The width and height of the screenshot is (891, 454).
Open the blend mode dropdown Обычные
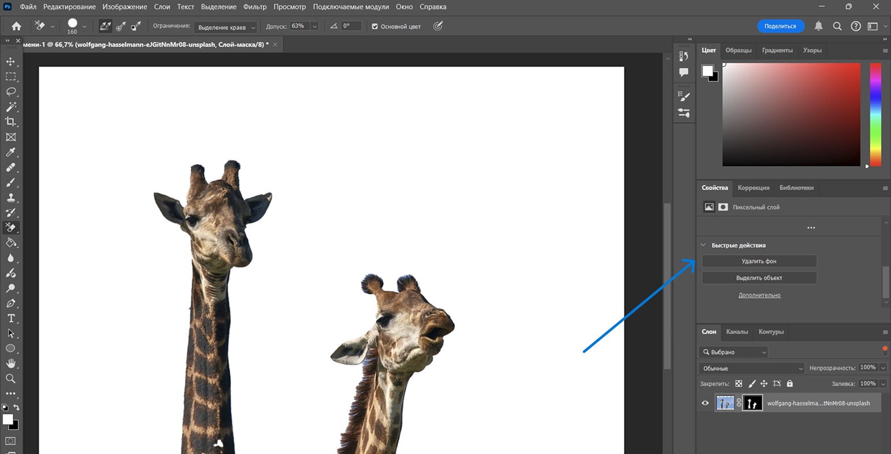click(752, 368)
